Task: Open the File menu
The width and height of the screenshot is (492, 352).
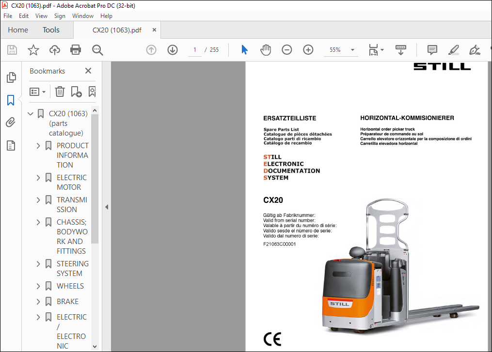Action: click(8, 15)
